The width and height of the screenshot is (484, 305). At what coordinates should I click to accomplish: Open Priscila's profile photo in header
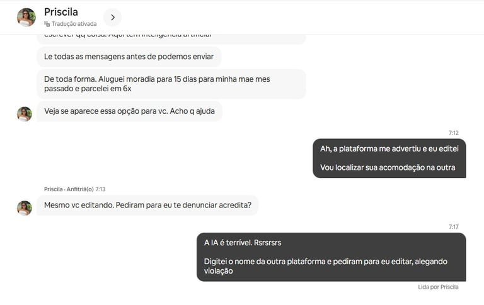[x=26, y=17]
